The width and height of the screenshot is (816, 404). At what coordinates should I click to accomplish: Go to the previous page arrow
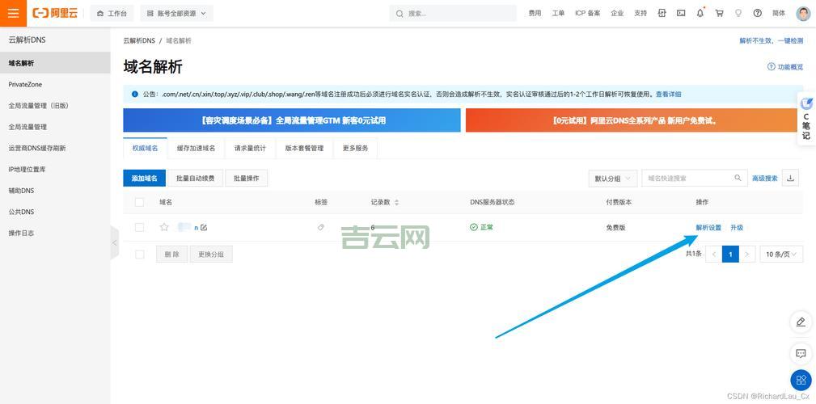[x=713, y=255]
